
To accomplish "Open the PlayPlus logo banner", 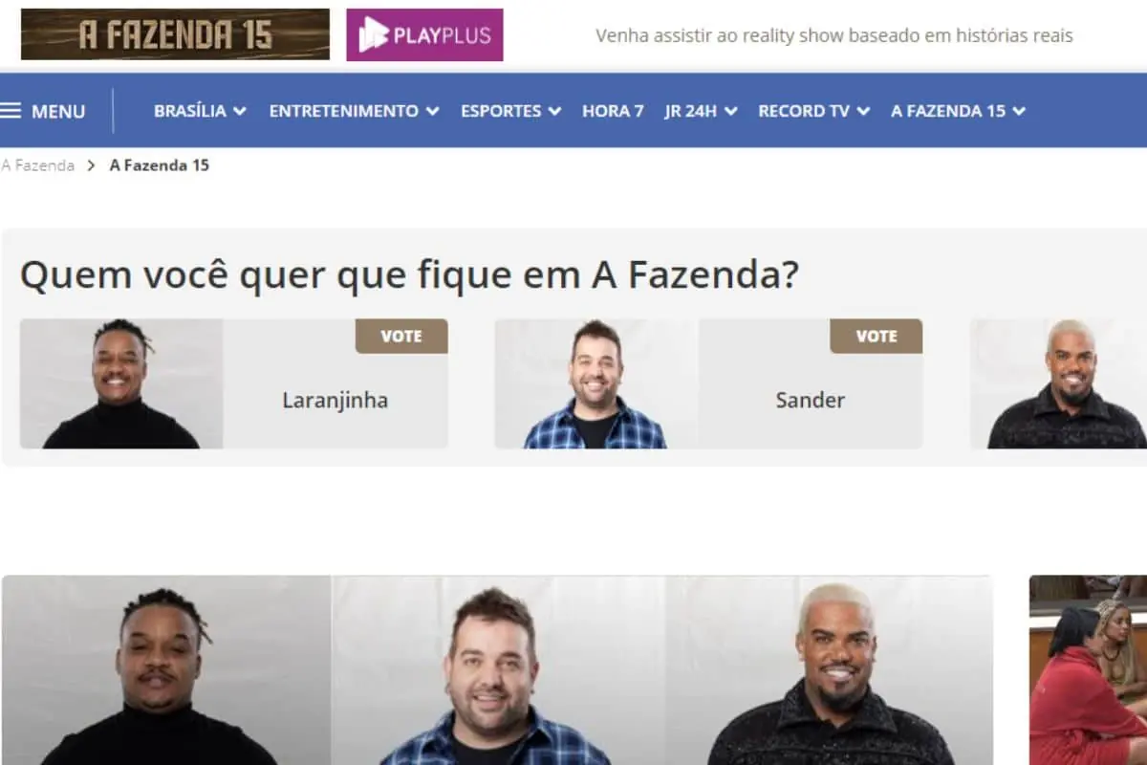I will [x=424, y=35].
